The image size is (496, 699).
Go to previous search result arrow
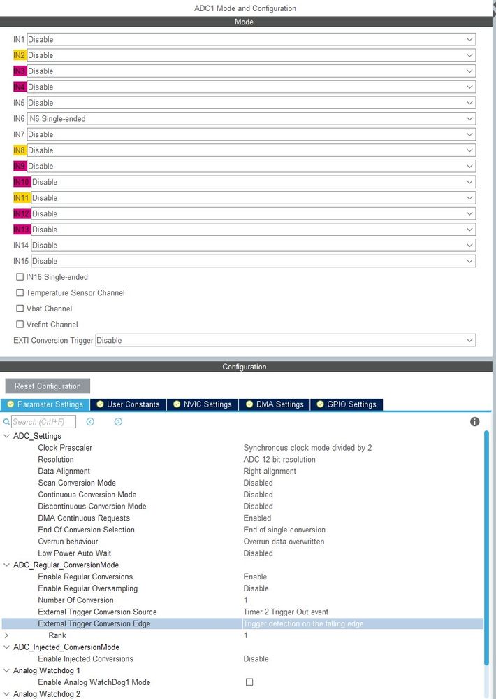coord(90,421)
